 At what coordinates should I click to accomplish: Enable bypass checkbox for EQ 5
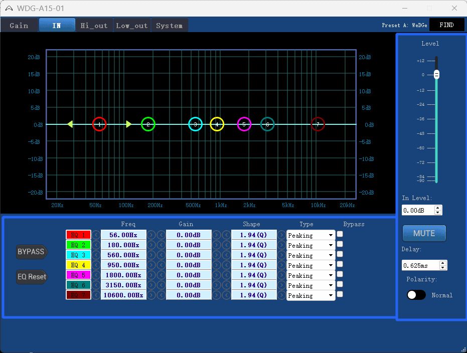point(340,274)
